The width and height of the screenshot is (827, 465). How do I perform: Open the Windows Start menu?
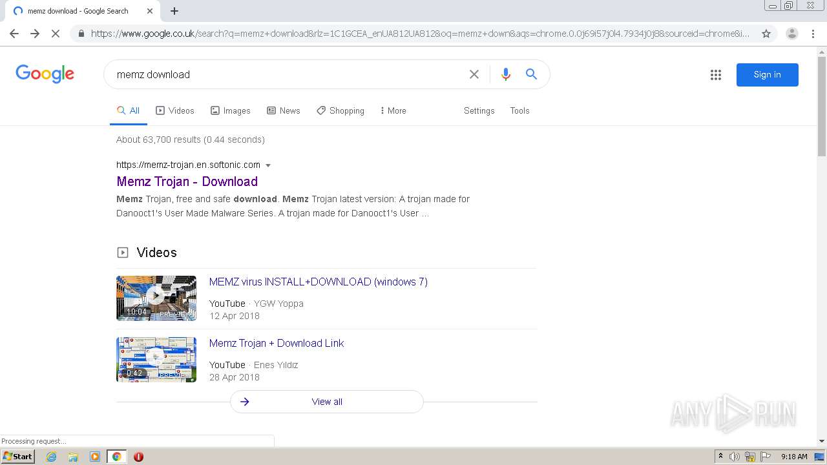point(17,456)
